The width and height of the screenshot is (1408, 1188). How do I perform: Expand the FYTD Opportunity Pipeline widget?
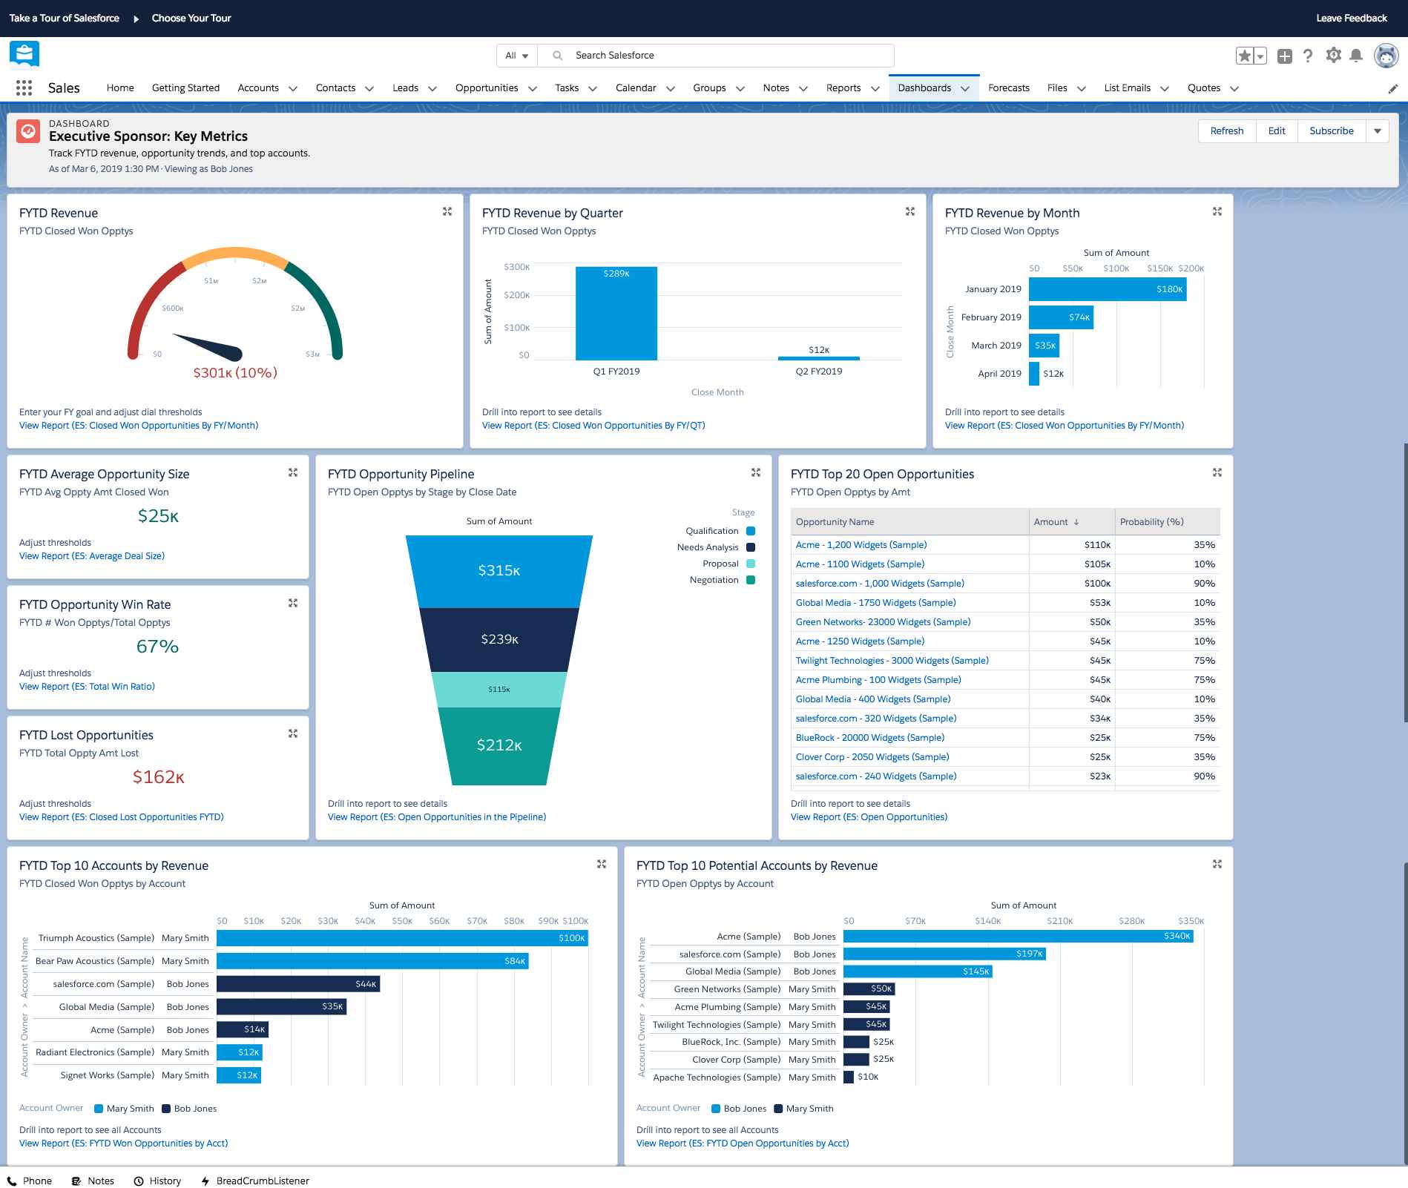756,472
